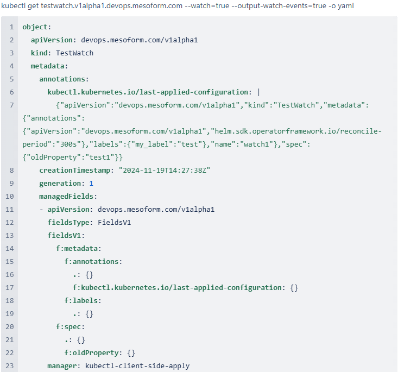Click the 'TestWatch' kind value on line 3
Viewport: 398px width, 372px height.
pyautogui.click(x=74, y=53)
